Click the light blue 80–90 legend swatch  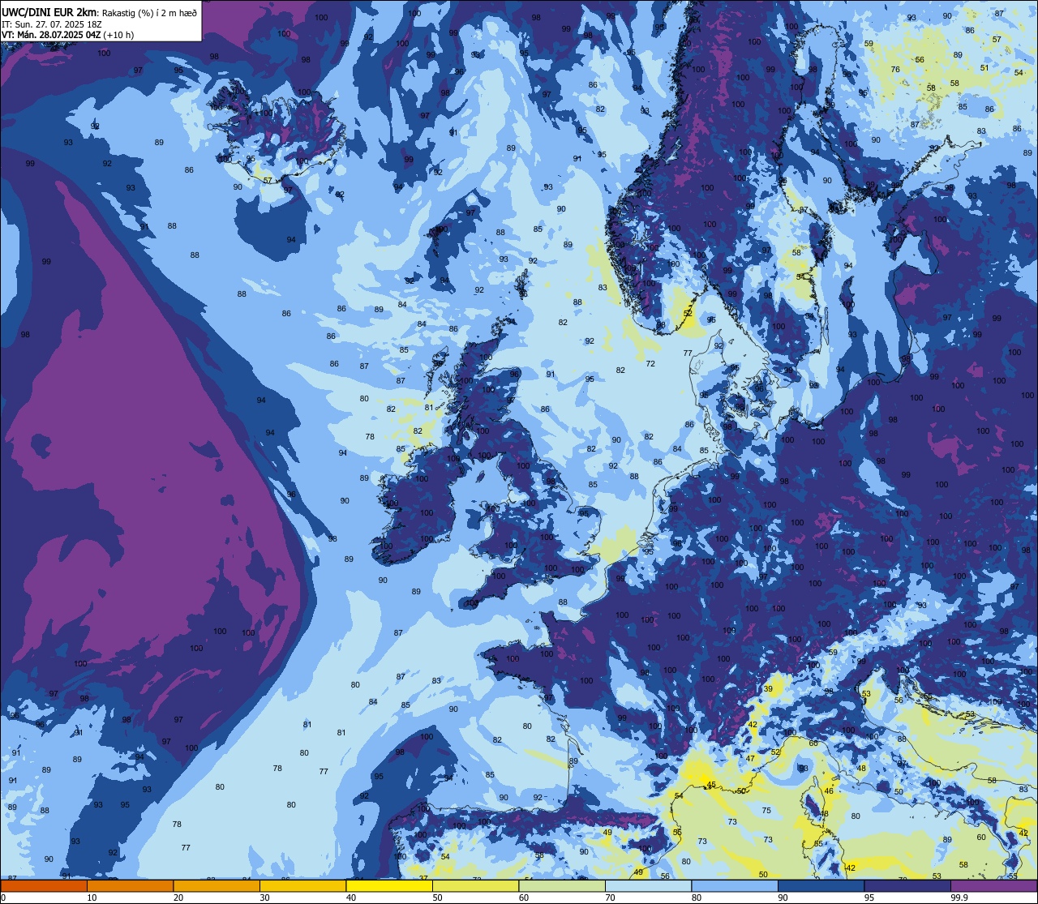pyautogui.click(x=735, y=885)
